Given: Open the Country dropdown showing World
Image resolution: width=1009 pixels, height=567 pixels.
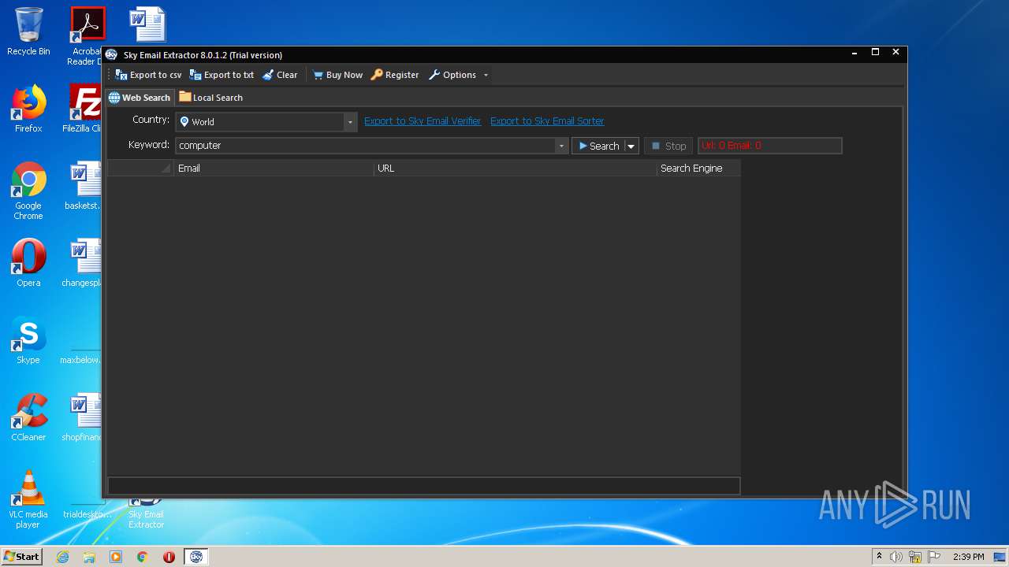Looking at the screenshot, I should click(266, 122).
